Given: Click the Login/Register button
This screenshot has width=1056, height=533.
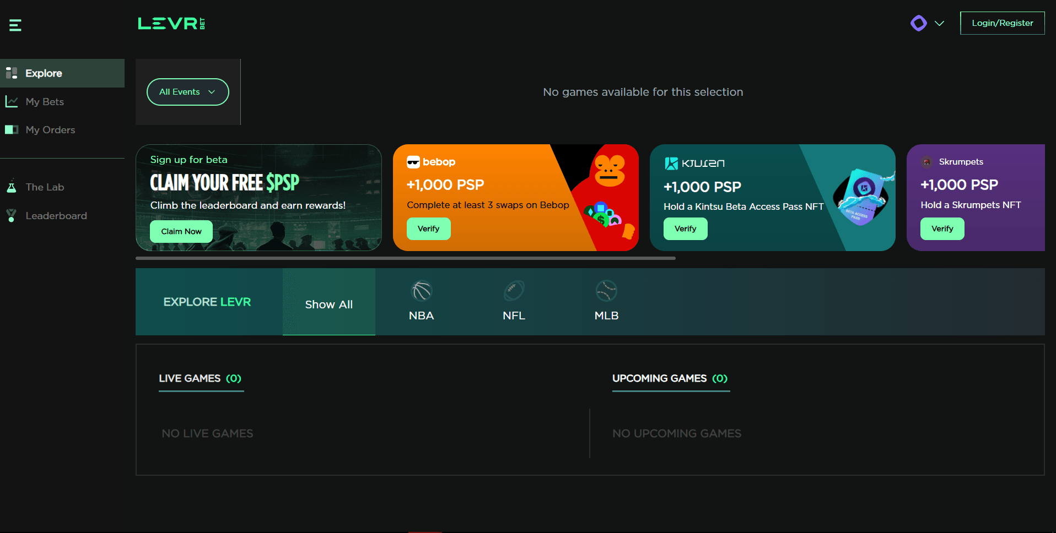Looking at the screenshot, I should (x=1002, y=23).
